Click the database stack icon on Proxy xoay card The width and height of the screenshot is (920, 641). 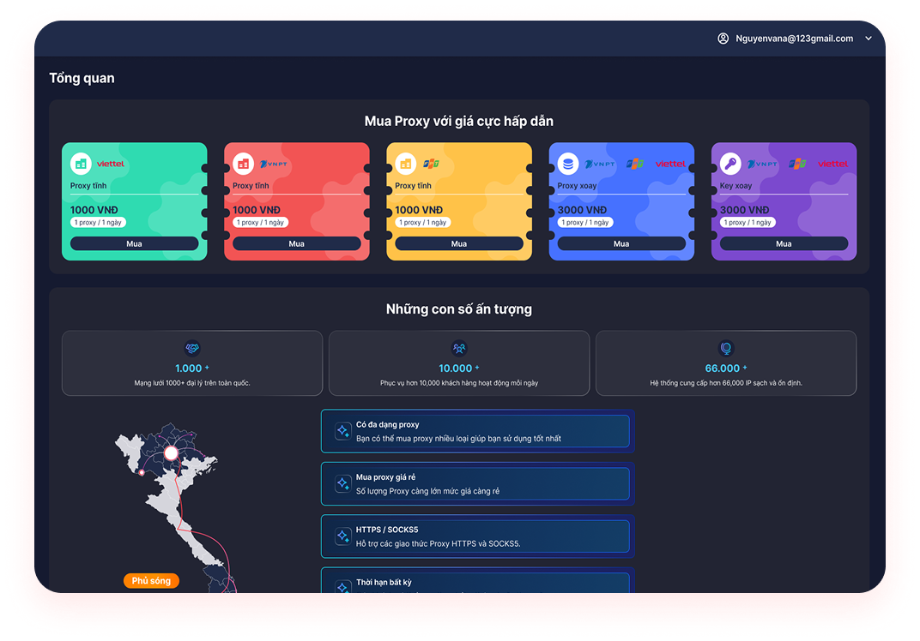[567, 163]
